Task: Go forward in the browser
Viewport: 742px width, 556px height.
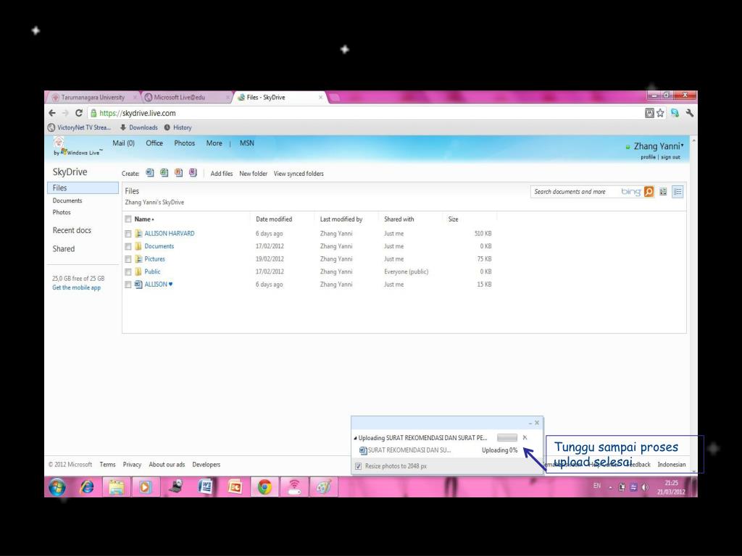Action: click(65, 113)
